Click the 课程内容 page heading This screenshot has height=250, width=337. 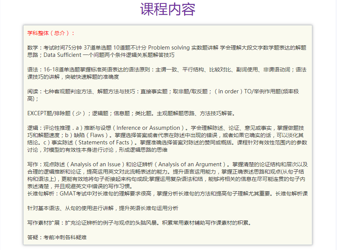click(168, 10)
